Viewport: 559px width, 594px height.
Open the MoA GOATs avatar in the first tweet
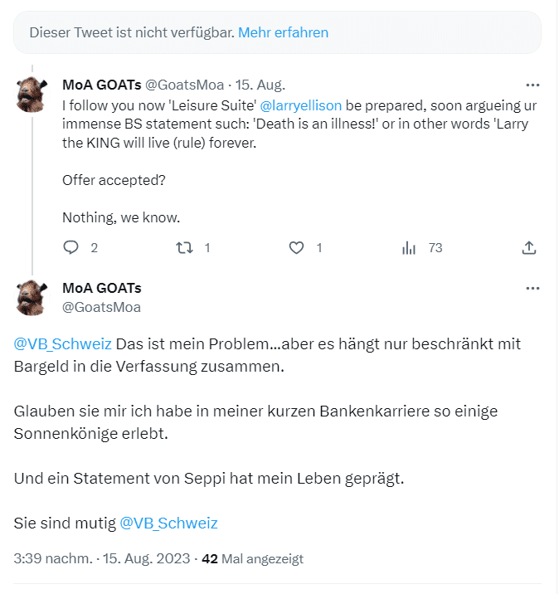32,95
